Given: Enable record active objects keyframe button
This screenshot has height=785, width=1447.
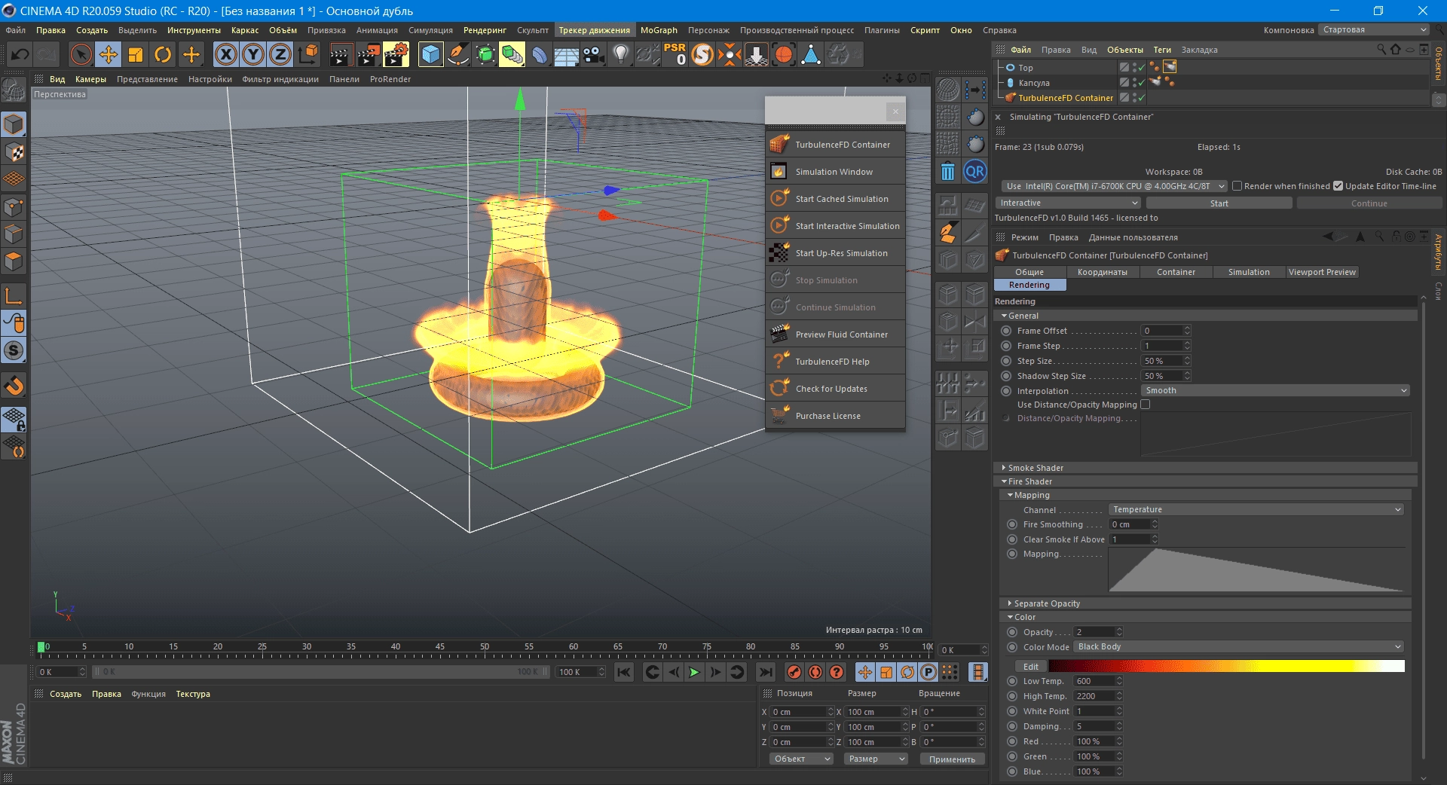Looking at the screenshot, I should pyautogui.click(x=794, y=672).
